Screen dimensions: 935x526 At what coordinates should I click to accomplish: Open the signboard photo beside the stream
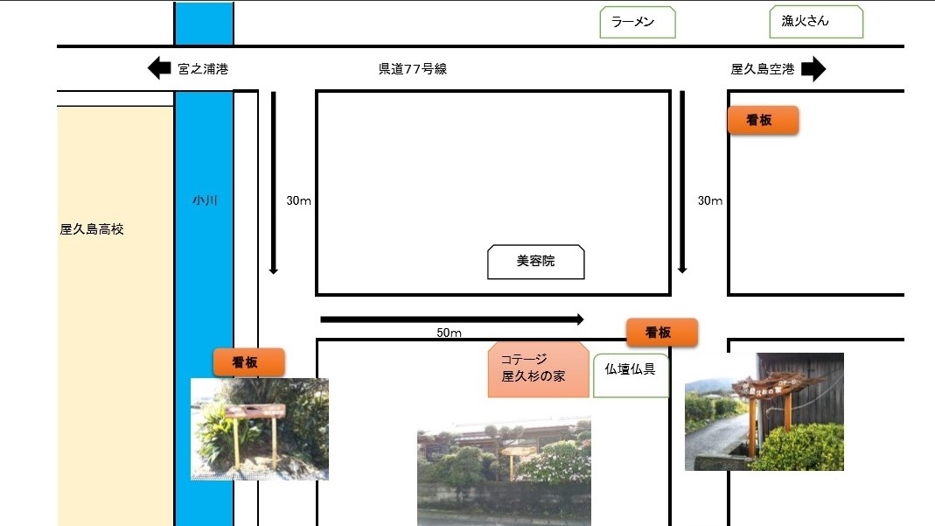260,429
